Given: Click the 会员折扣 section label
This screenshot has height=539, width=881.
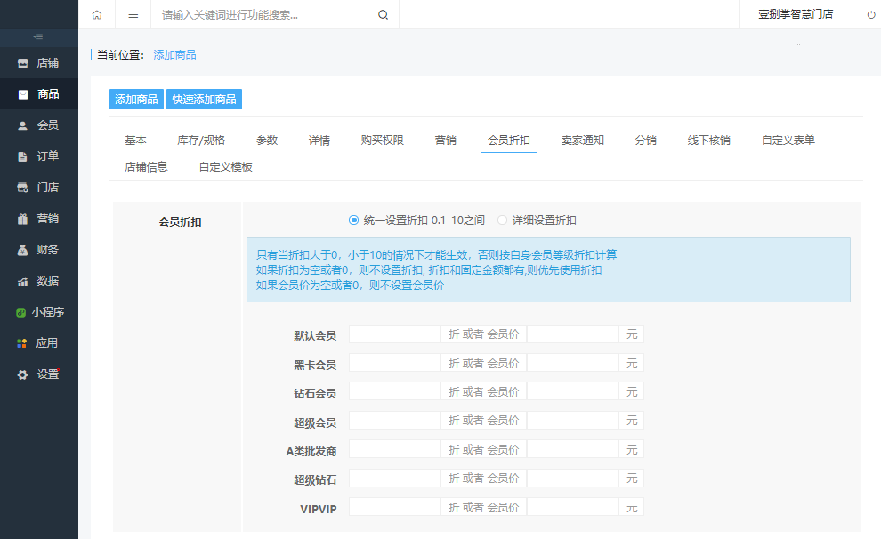Looking at the screenshot, I should pos(180,221).
